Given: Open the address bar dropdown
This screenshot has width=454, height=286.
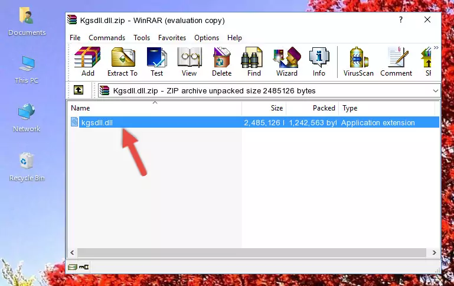Looking at the screenshot, I should click(x=435, y=90).
